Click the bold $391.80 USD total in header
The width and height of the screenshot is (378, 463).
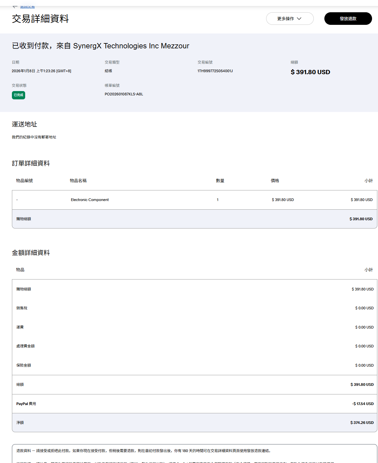click(310, 72)
